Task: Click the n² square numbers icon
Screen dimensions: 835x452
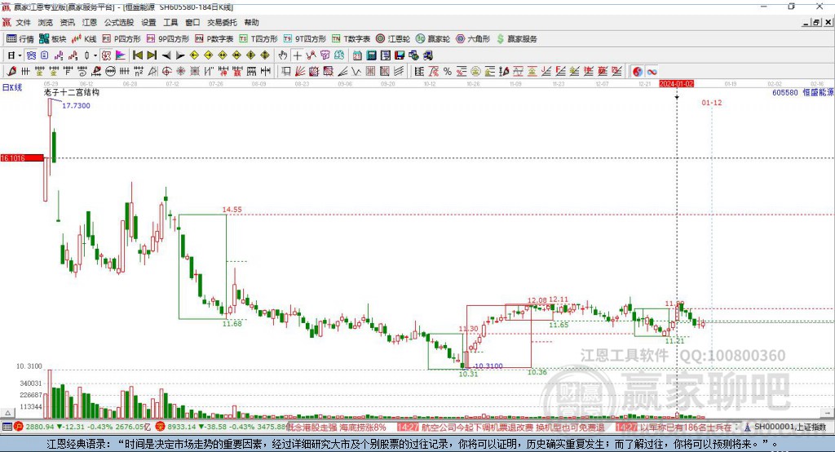Action: pyautogui.click(x=139, y=72)
